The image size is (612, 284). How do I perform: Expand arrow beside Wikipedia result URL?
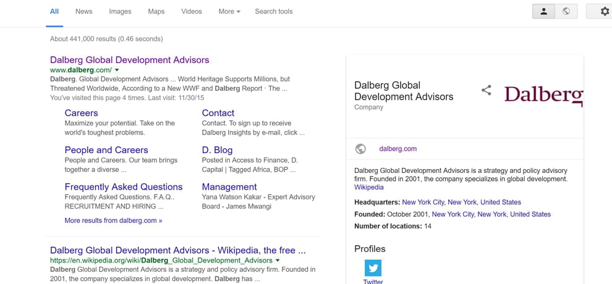point(277,261)
